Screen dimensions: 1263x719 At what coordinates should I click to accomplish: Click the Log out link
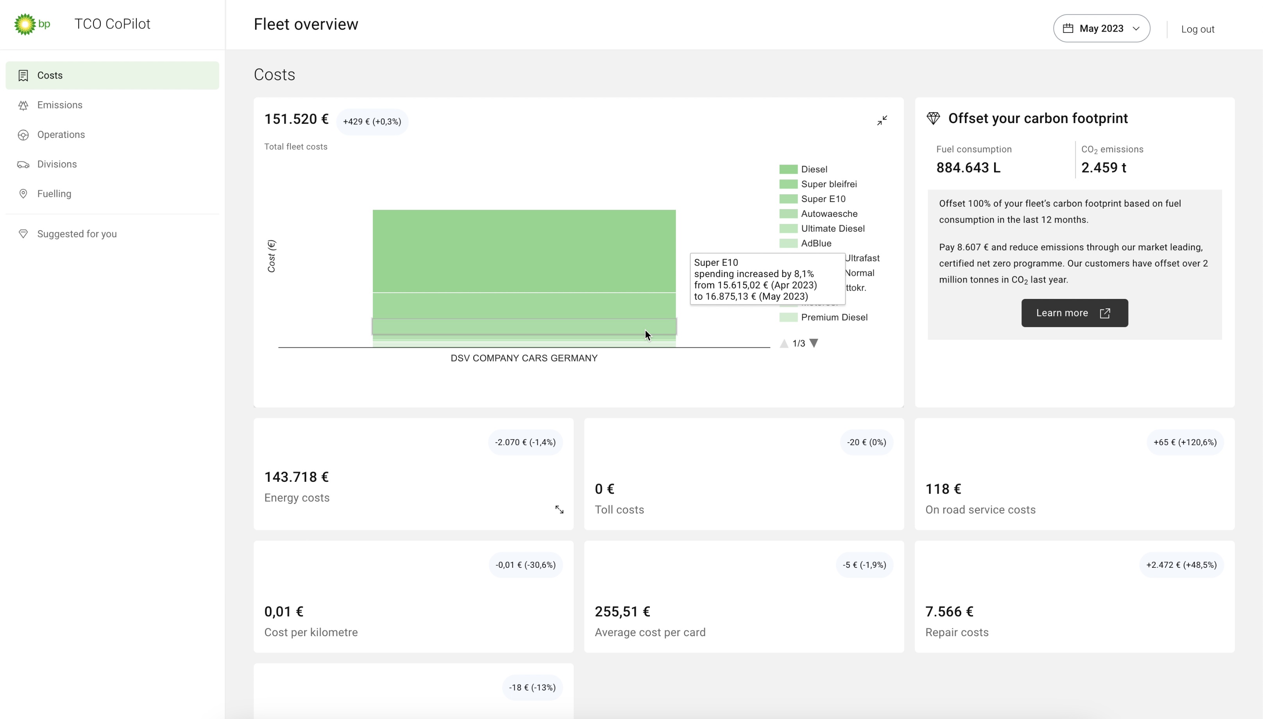pyautogui.click(x=1197, y=29)
